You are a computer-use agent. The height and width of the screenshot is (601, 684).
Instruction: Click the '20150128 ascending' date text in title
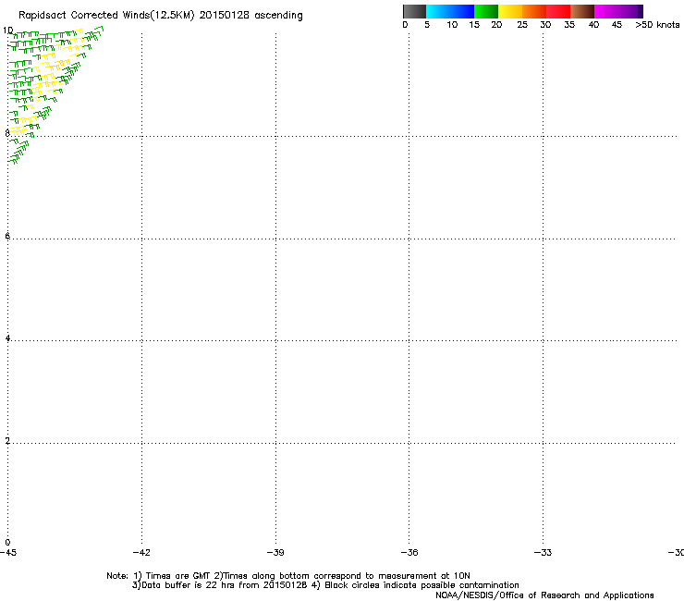[250, 16]
